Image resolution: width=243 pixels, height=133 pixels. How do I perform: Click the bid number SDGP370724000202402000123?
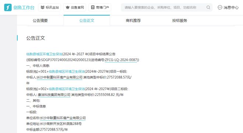coord(66,60)
